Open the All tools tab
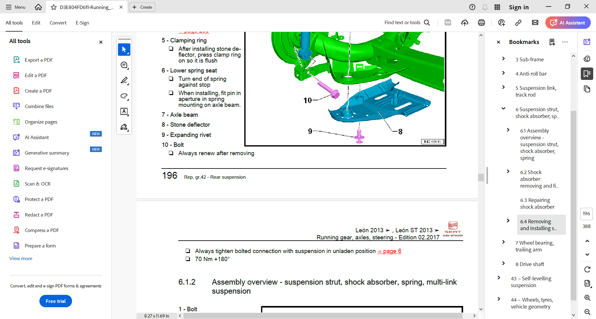This screenshot has height=319, width=596. (x=14, y=23)
